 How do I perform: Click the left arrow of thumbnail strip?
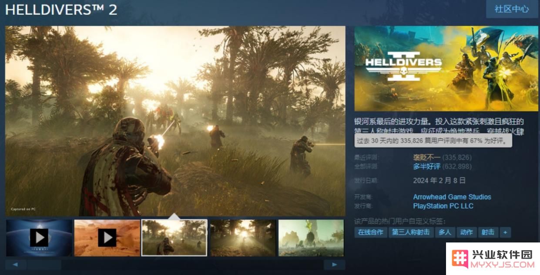(15, 265)
